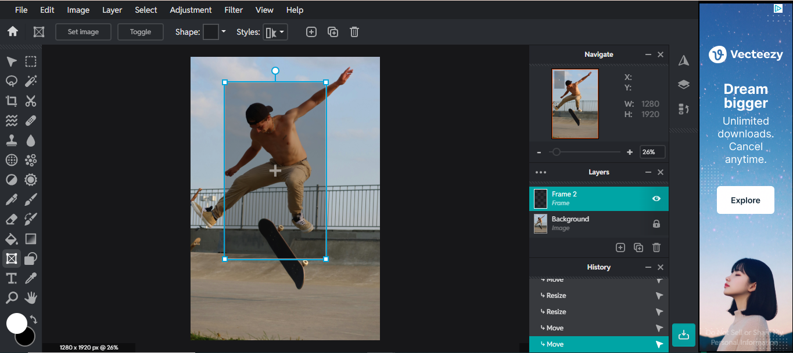Image resolution: width=793 pixels, height=353 pixels.
Task: Select the Crop tool
Action: pos(12,101)
